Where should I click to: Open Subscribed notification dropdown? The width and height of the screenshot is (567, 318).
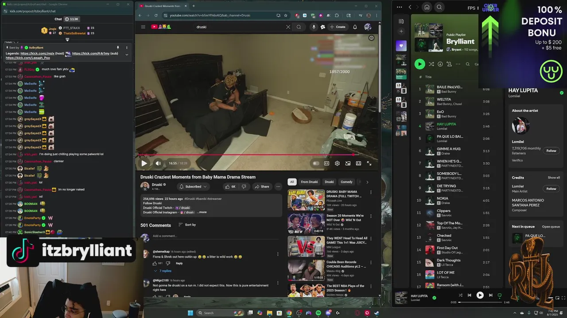(x=193, y=186)
